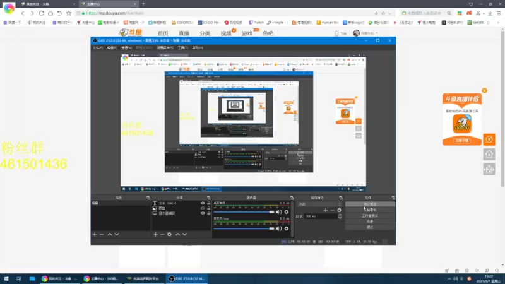The height and width of the screenshot is (284, 505).
Task: Open the 淡出 transition type dropdown
Action: click(x=319, y=204)
